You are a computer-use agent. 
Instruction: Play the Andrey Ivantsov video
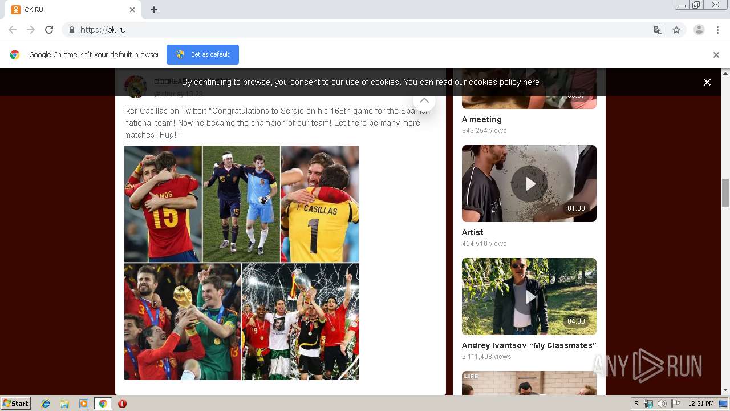click(x=529, y=296)
